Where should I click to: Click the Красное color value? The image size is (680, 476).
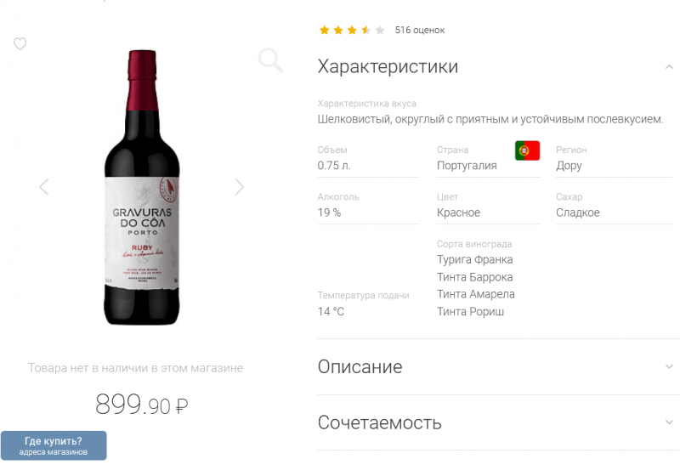[458, 212]
